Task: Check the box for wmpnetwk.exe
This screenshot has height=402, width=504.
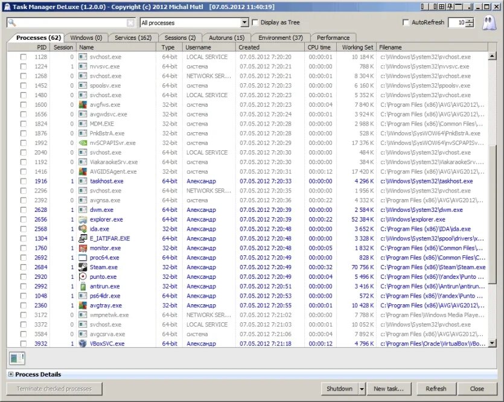Action: tap(23, 315)
